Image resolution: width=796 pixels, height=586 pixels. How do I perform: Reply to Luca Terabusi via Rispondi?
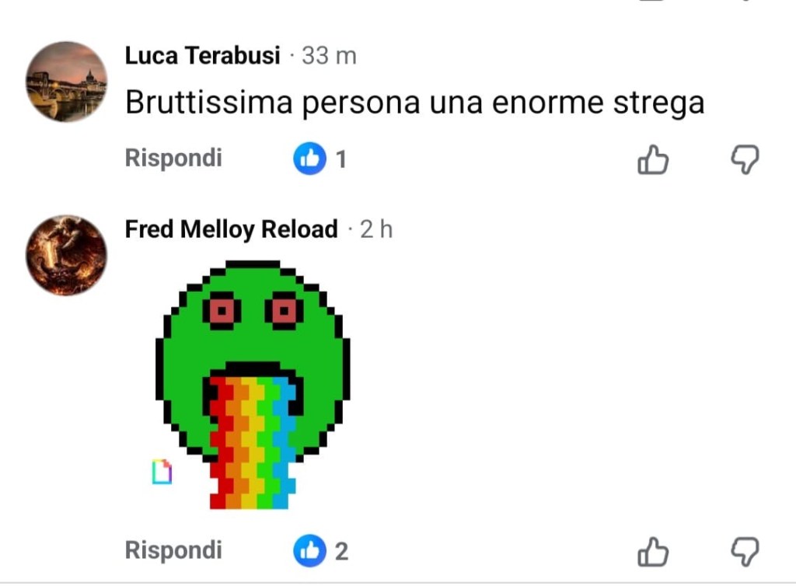(x=173, y=158)
